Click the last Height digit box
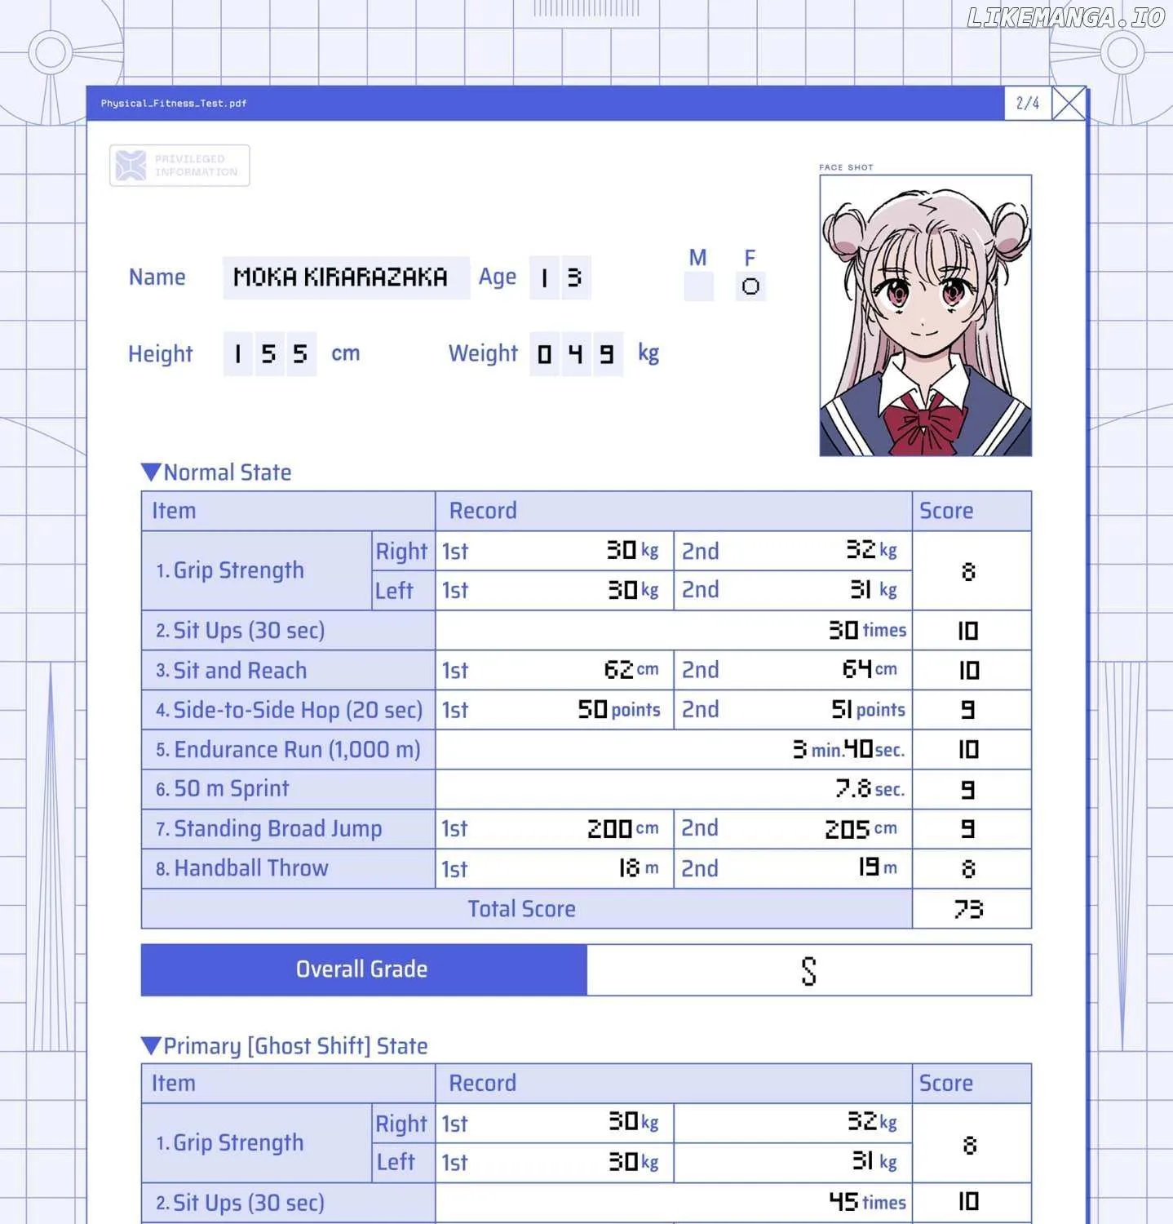 [301, 354]
